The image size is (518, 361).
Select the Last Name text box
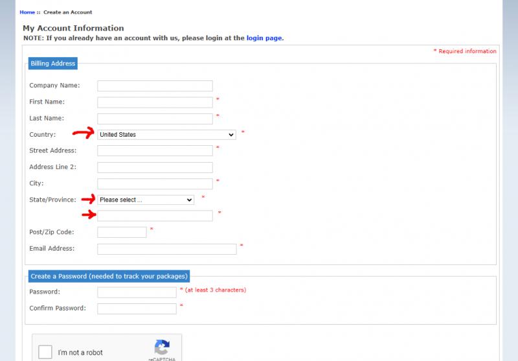(155, 119)
